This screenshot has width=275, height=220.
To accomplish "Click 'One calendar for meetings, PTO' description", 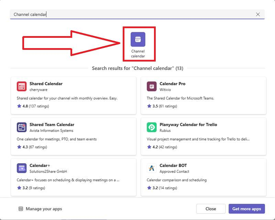I will (57, 139).
